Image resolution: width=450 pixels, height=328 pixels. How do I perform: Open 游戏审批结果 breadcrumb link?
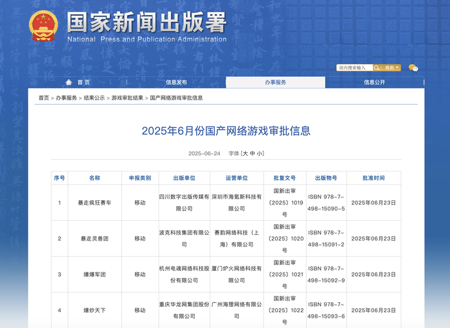pyautogui.click(x=127, y=98)
